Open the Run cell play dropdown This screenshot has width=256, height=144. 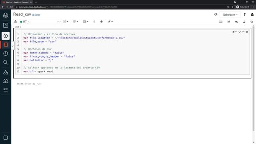click(235, 32)
